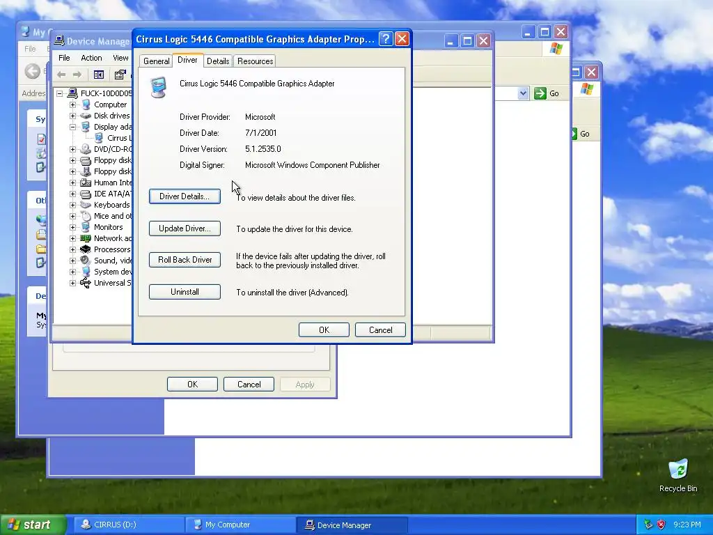Select the DVD/CD-ROM drives icon
This screenshot has height=535, width=713.
coord(86,149)
